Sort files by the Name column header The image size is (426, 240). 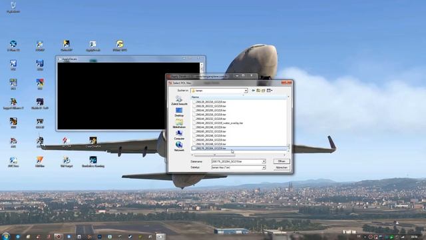pos(239,97)
